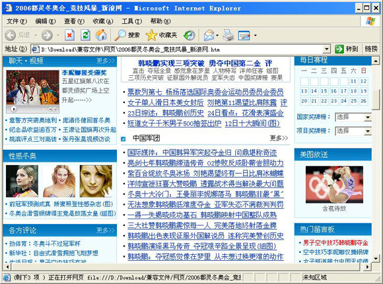Click the horizontal scrollbar left arrow
Viewport: 383px width, 284px height.
(x=8, y=267)
